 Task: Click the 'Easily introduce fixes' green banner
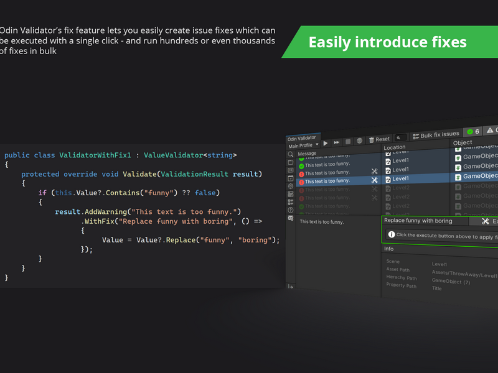[390, 42]
